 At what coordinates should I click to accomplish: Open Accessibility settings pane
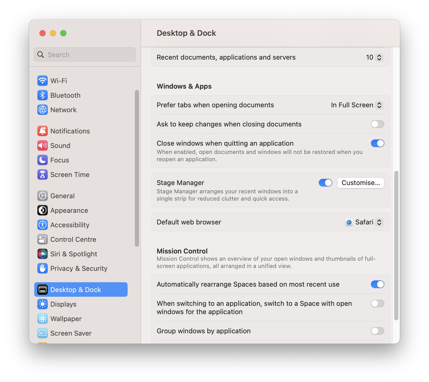81,225
